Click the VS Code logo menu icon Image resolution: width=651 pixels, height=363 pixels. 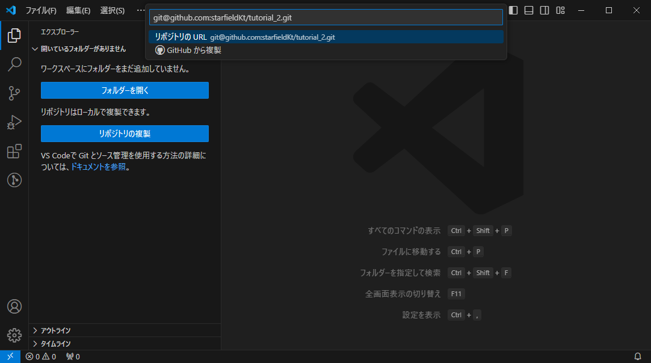tap(11, 10)
